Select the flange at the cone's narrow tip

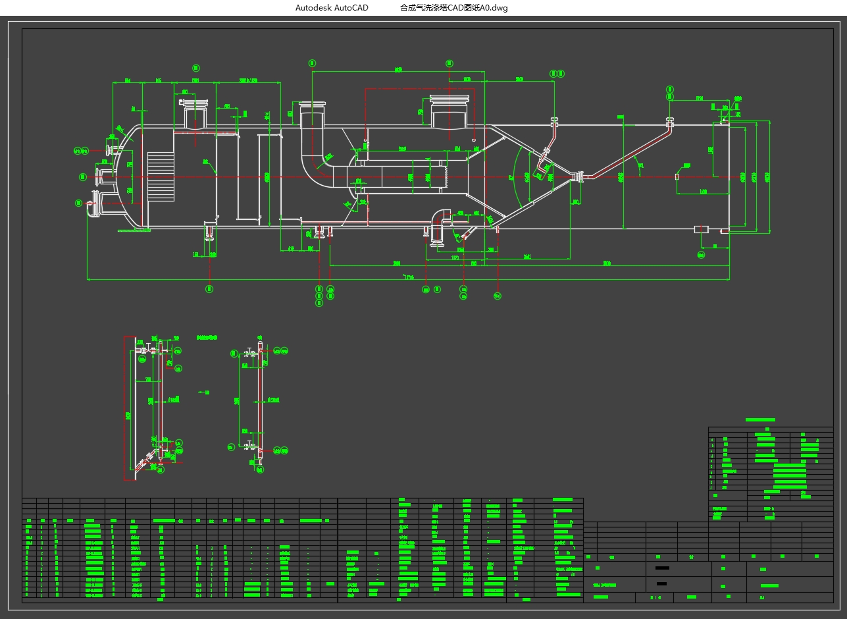tap(578, 176)
